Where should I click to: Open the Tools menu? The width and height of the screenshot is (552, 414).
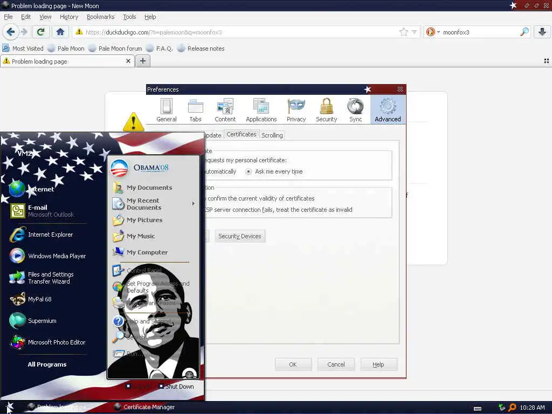pos(129,17)
